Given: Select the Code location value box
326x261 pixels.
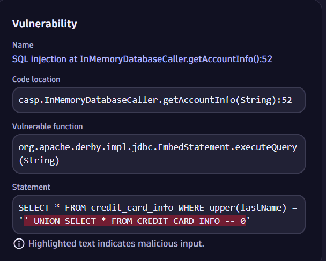Looking at the screenshot, I should coord(159,100).
